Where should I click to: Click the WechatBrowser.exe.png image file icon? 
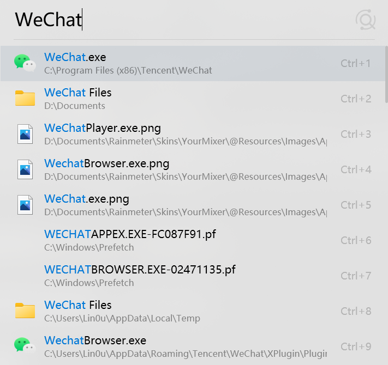coord(25,169)
